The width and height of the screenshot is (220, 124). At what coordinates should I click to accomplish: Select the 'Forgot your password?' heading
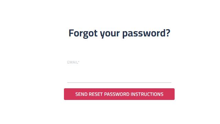[x=119, y=33]
